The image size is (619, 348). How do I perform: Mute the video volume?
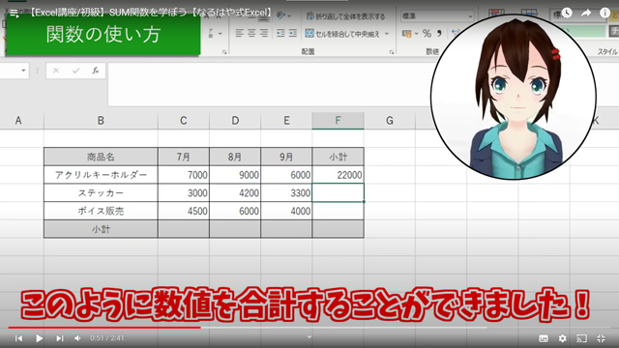[77, 338]
